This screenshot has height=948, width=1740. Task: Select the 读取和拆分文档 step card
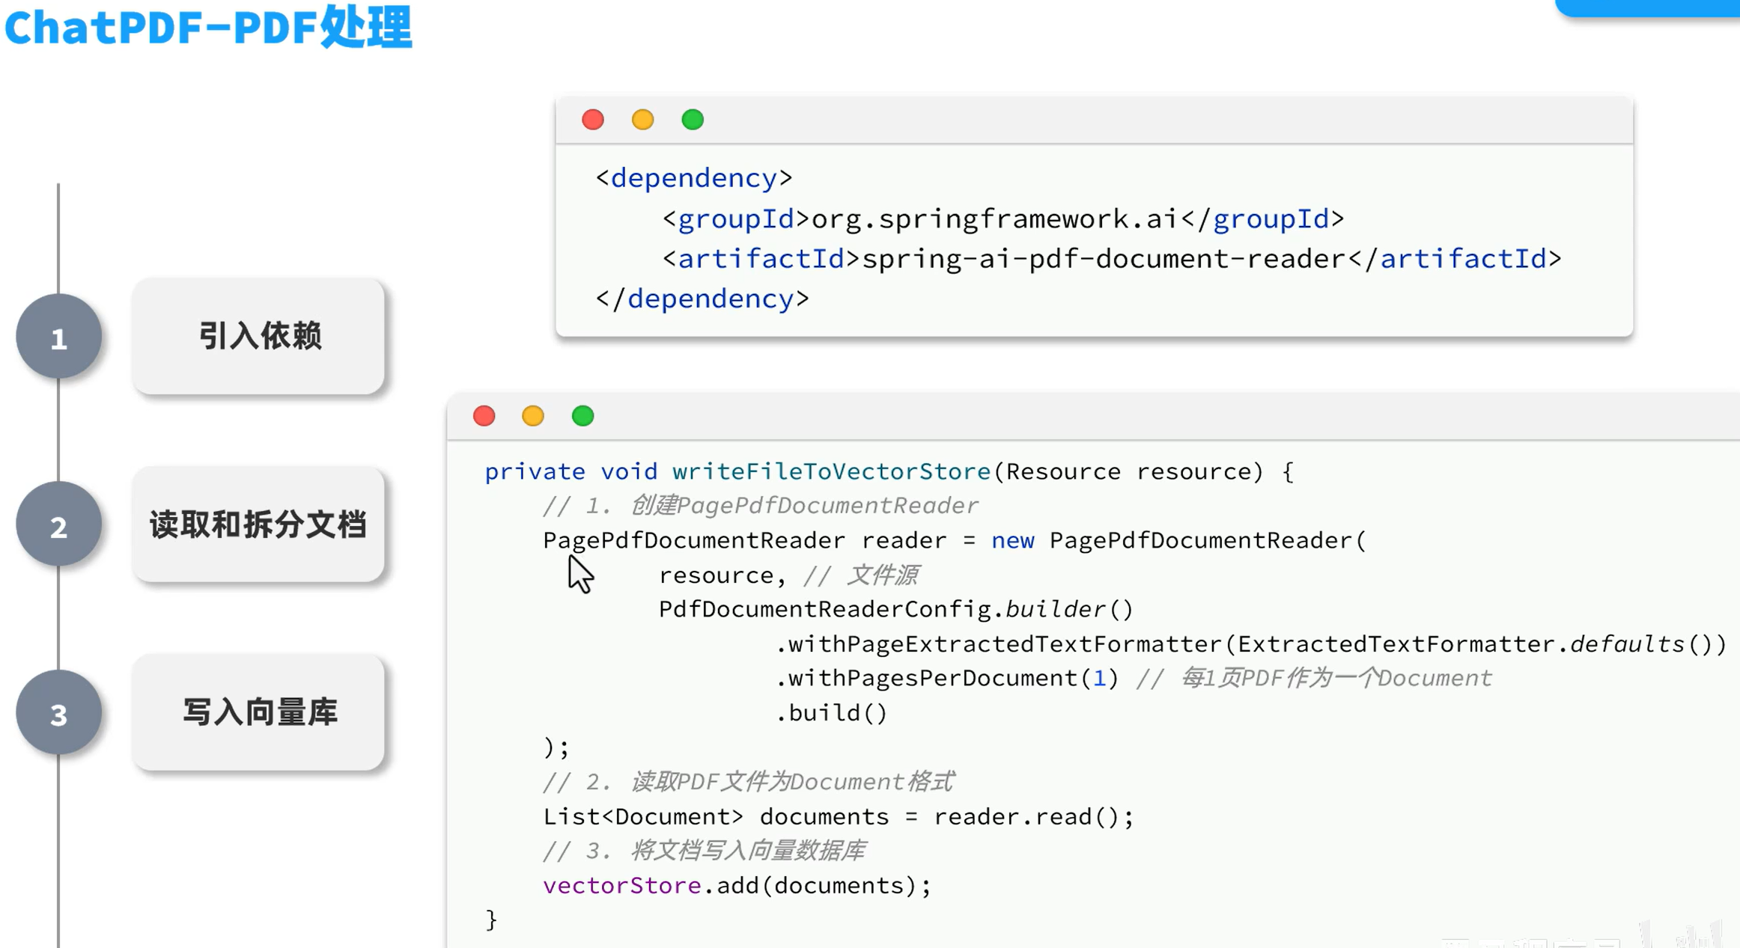(x=259, y=525)
